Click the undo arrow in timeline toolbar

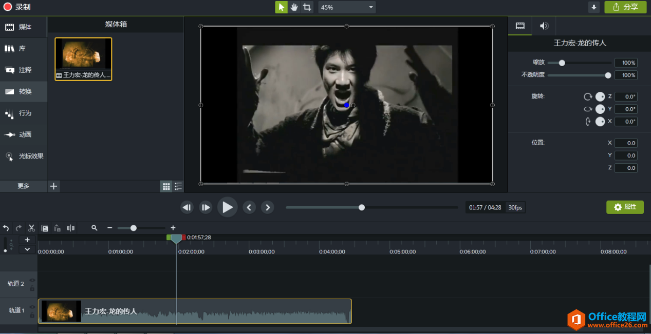[x=6, y=228]
